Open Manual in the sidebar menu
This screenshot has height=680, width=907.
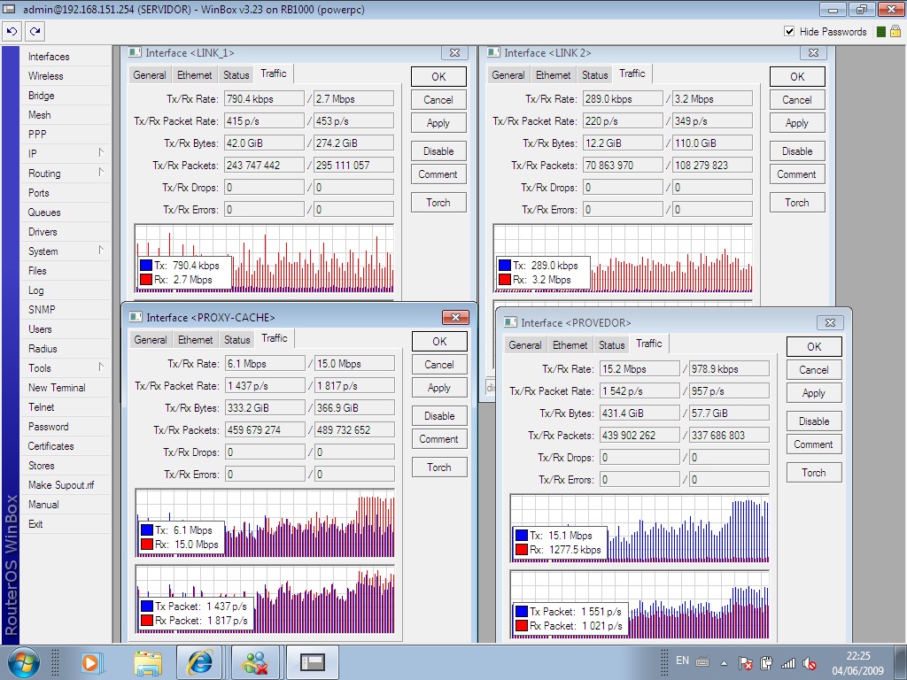(66, 504)
